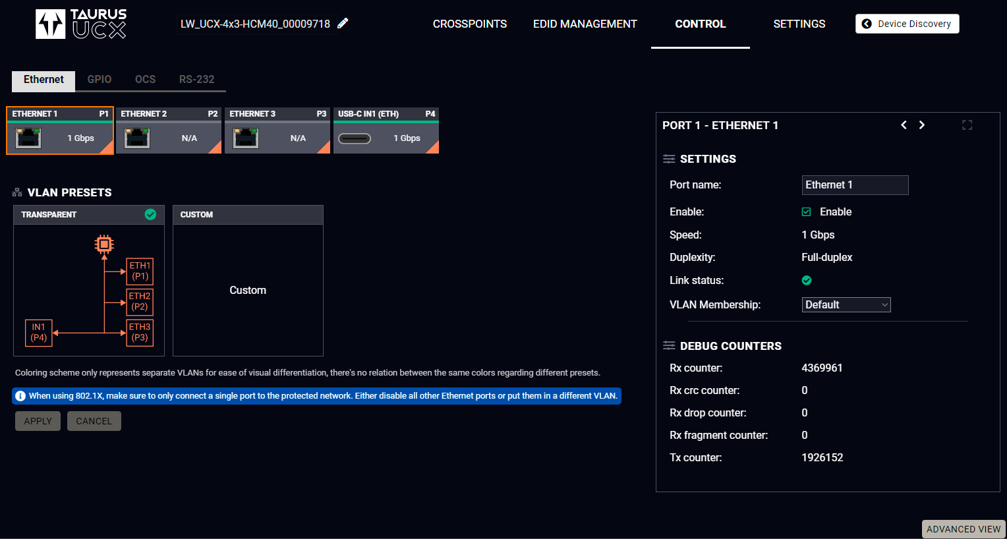
Task: Open the Crosspoints menu
Action: point(469,24)
